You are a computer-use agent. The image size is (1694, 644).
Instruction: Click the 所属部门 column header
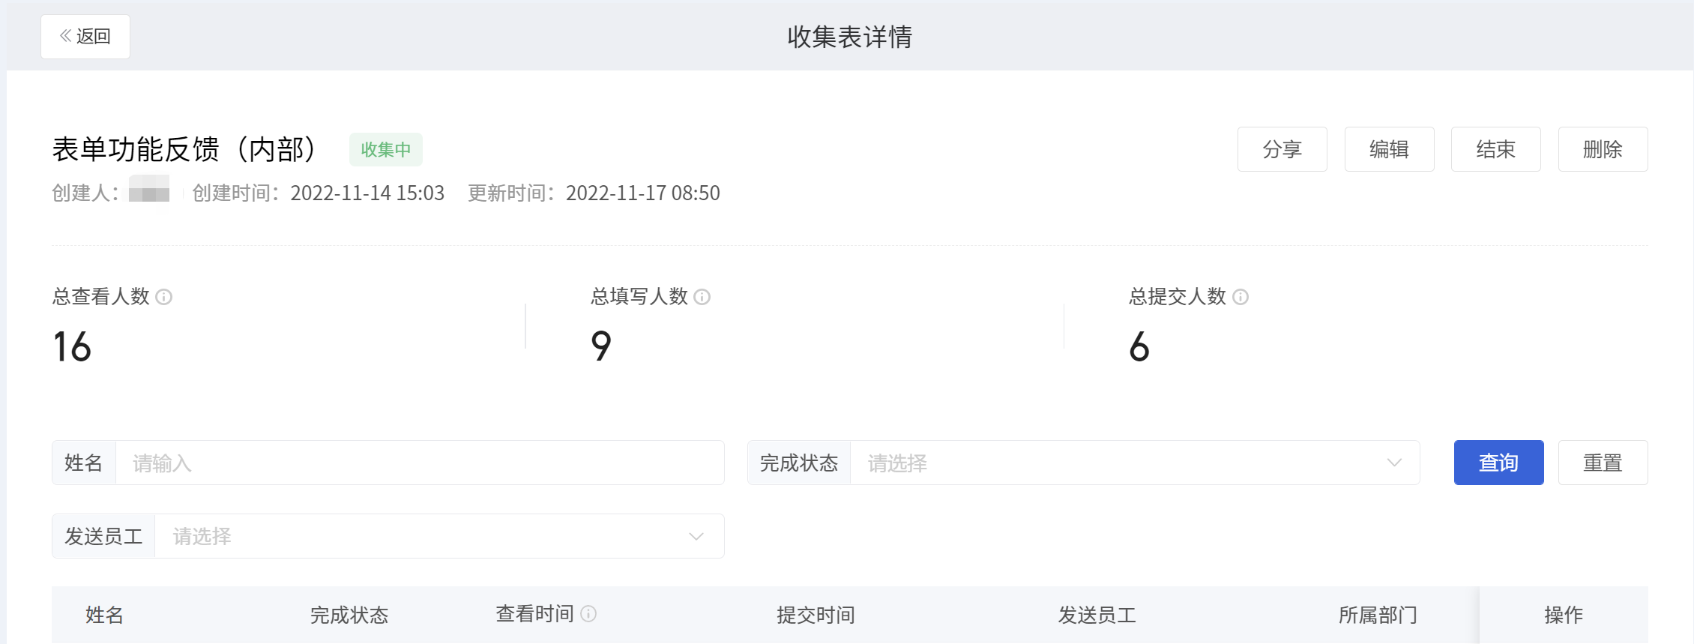coord(1378,615)
